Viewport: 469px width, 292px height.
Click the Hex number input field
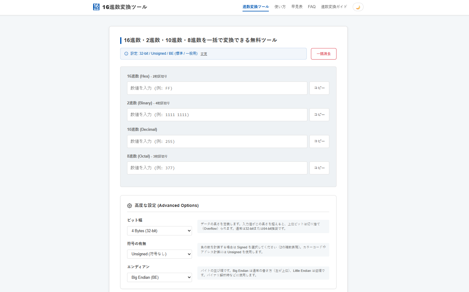click(217, 88)
